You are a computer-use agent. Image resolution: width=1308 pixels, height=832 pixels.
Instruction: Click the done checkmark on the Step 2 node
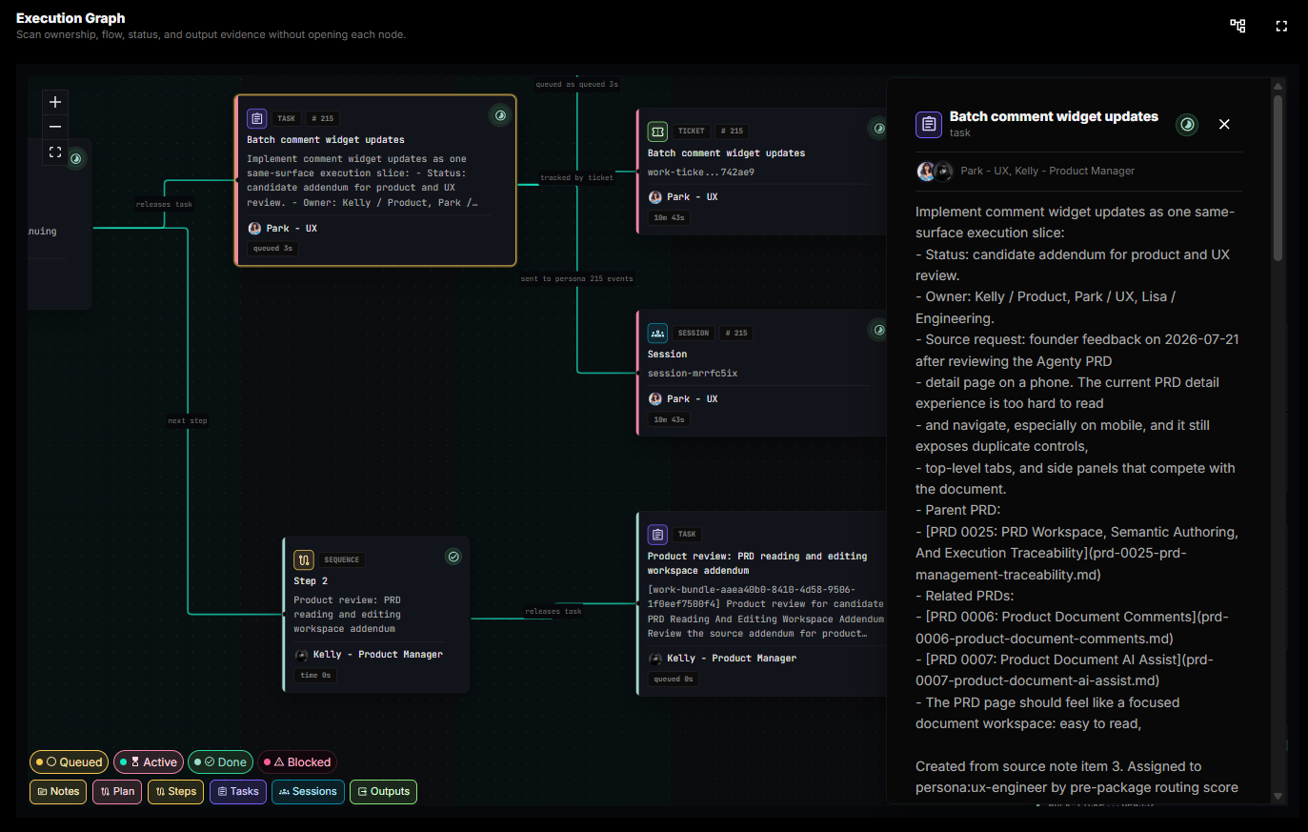453,557
